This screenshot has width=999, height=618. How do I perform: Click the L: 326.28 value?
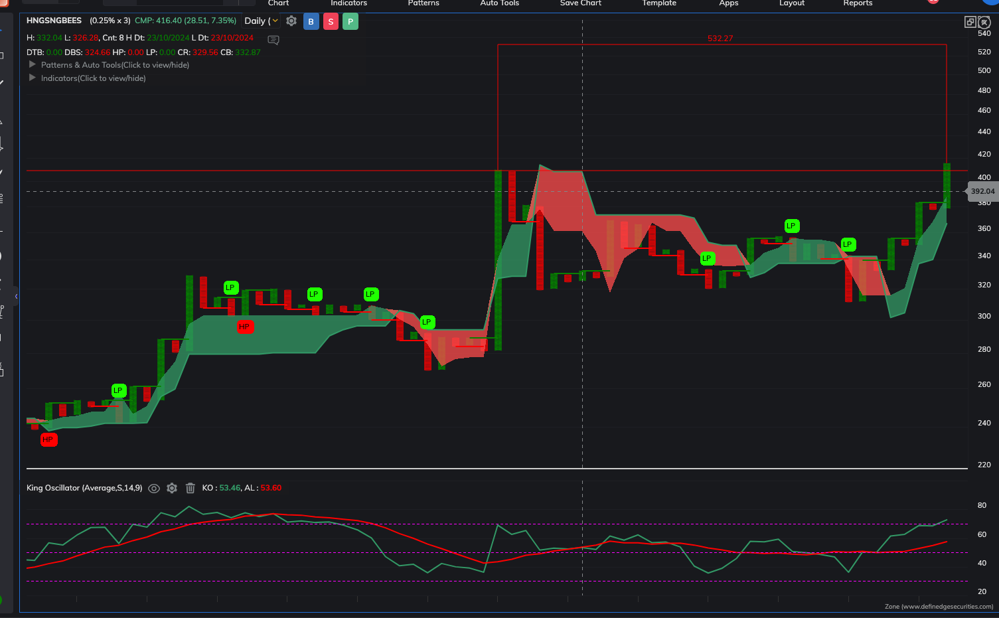click(81, 38)
